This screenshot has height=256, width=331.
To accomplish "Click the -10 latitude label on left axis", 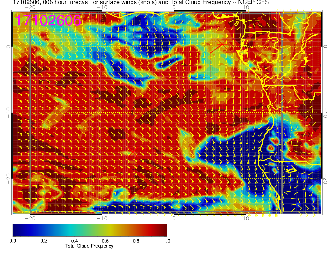I will coord(8,113).
